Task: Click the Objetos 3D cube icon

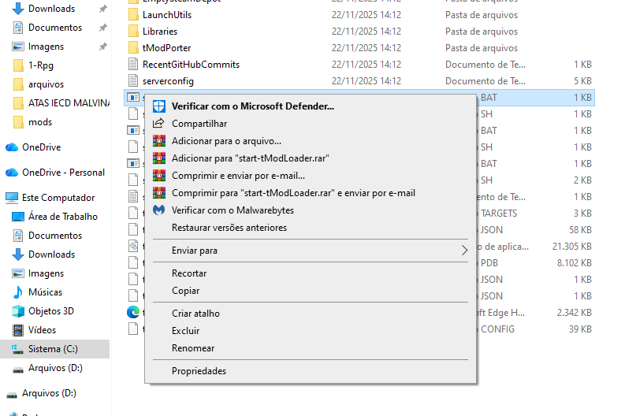Action: click(18, 311)
